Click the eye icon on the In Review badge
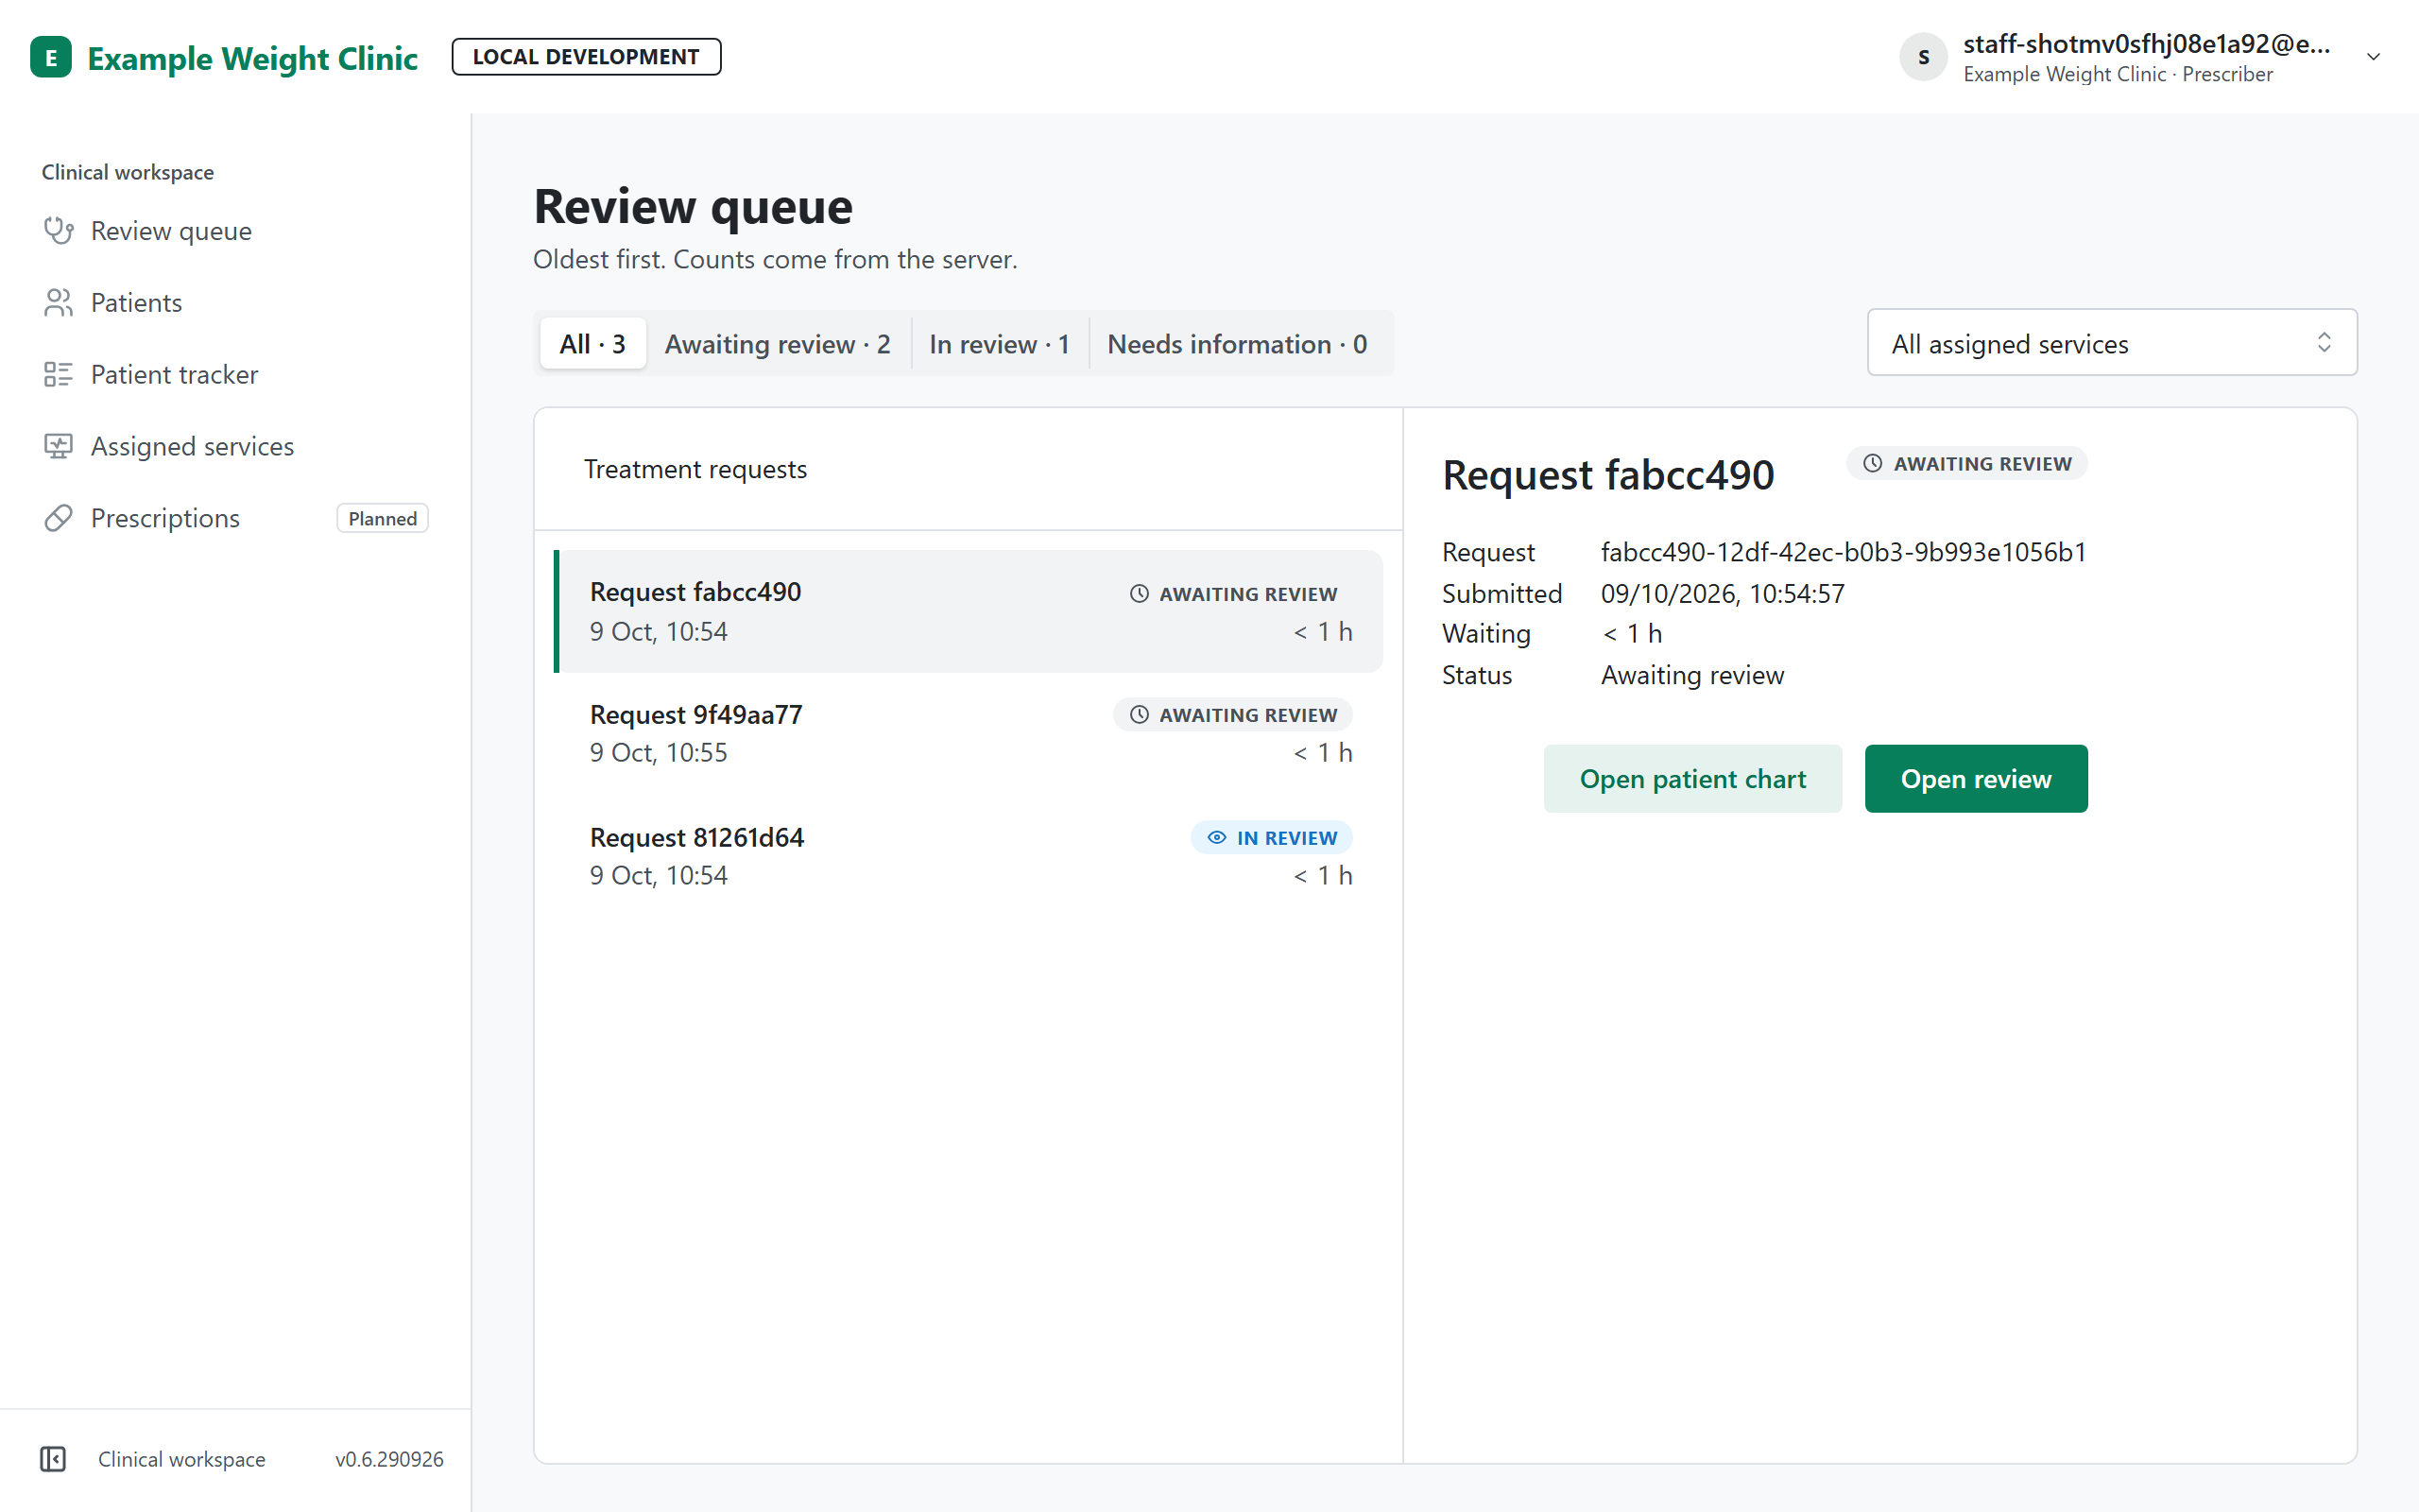2419x1512 pixels. click(x=1216, y=837)
